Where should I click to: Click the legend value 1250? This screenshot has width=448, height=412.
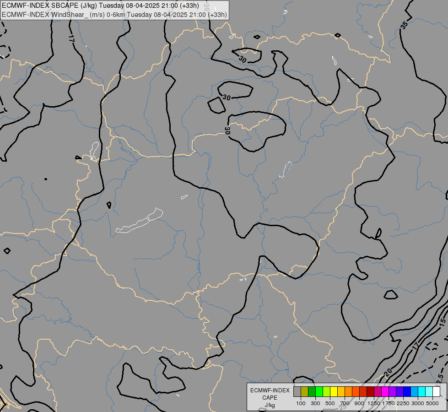pos(374,403)
